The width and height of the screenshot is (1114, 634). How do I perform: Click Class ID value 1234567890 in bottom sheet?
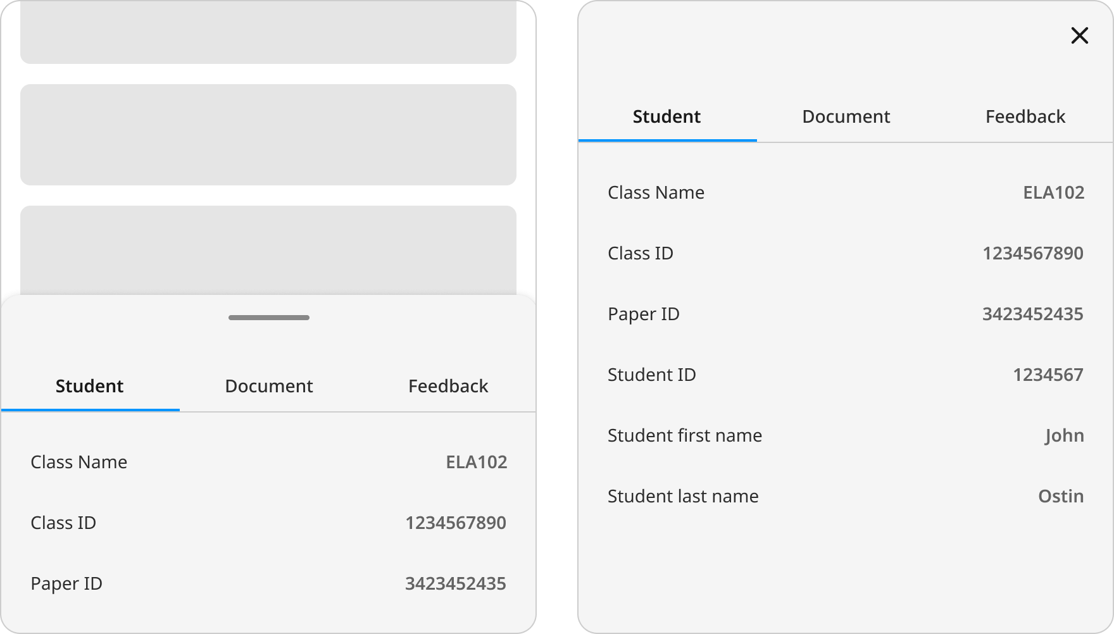click(x=456, y=523)
